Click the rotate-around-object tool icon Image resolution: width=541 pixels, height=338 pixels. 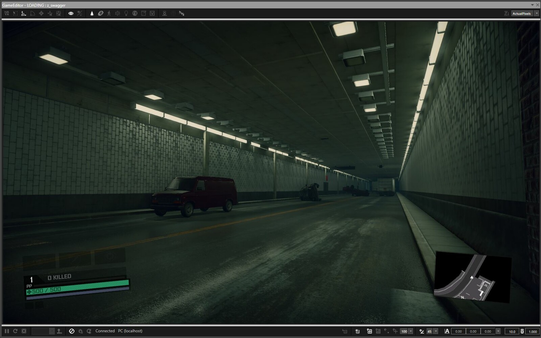(41, 14)
